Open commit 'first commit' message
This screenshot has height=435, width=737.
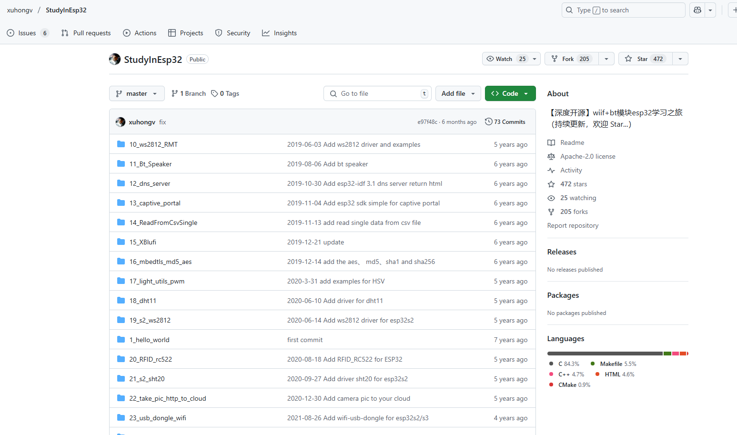point(305,340)
